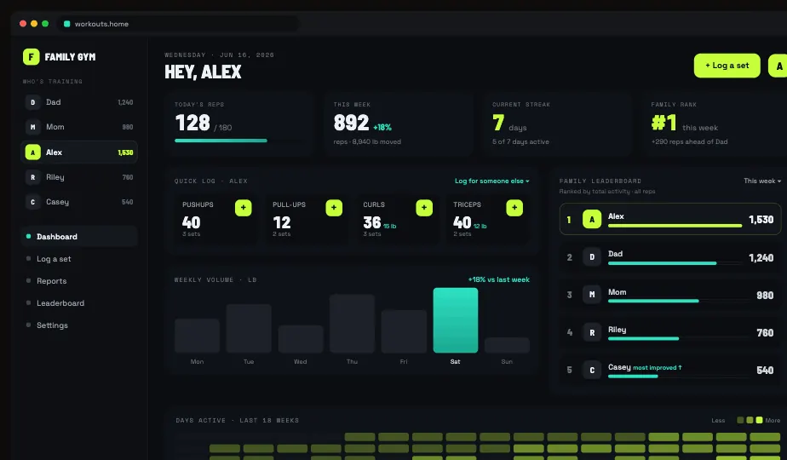Add a Pull-ups set with plus icon
Viewport: 787px width, 460px height.
coord(334,208)
